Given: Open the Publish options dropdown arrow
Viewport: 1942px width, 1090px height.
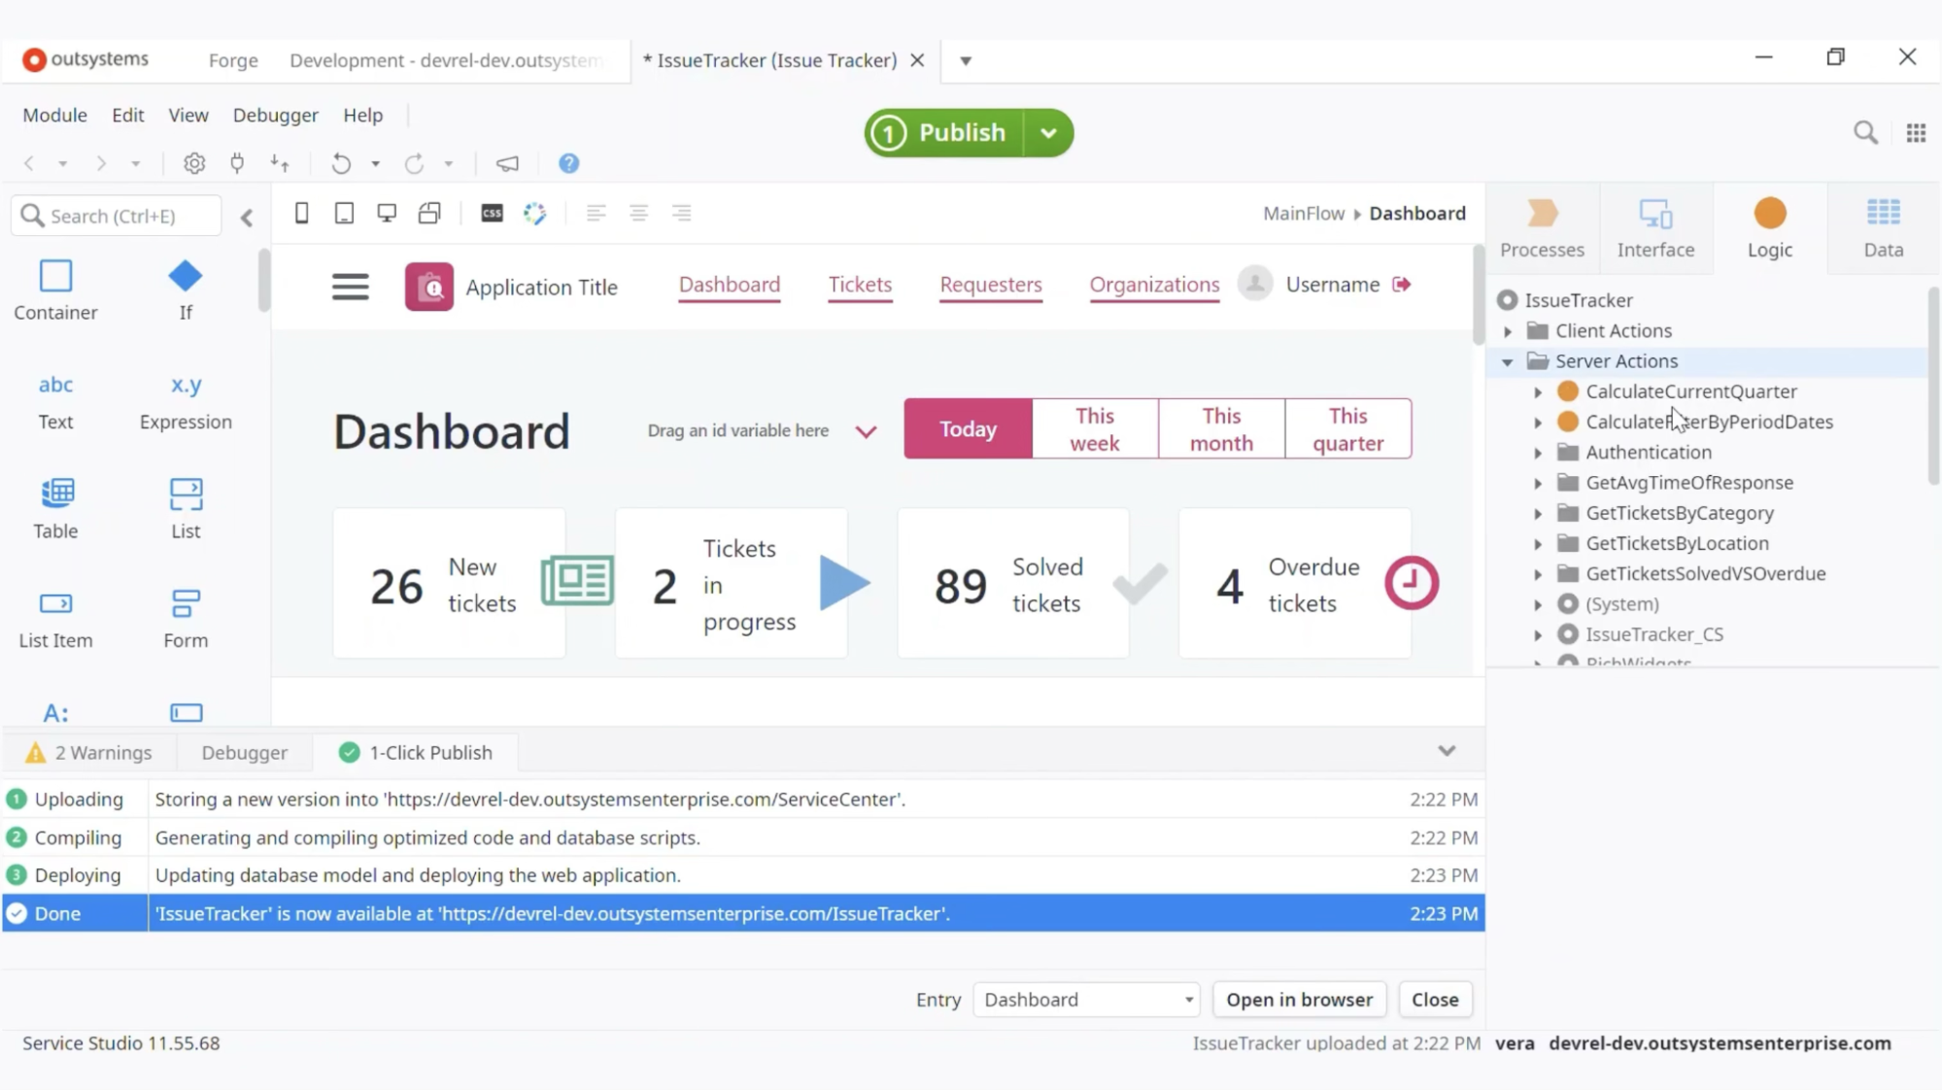Looking at the screenshot, I should [x=1048, y=133].
